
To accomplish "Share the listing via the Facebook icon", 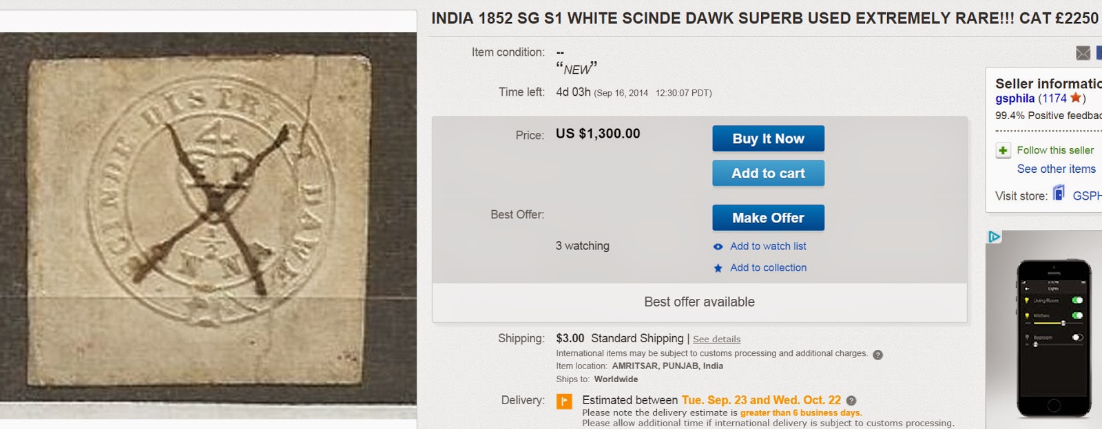I will (1099, 52).
